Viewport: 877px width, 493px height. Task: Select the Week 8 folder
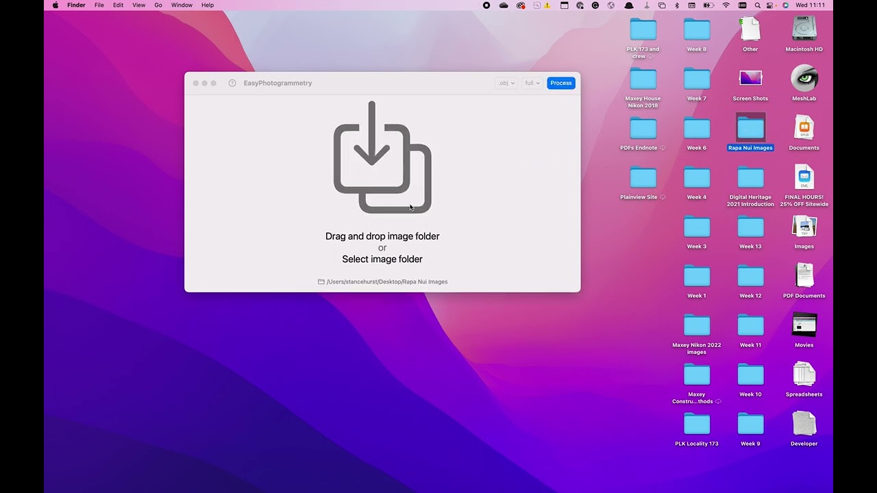coord(697,29)
